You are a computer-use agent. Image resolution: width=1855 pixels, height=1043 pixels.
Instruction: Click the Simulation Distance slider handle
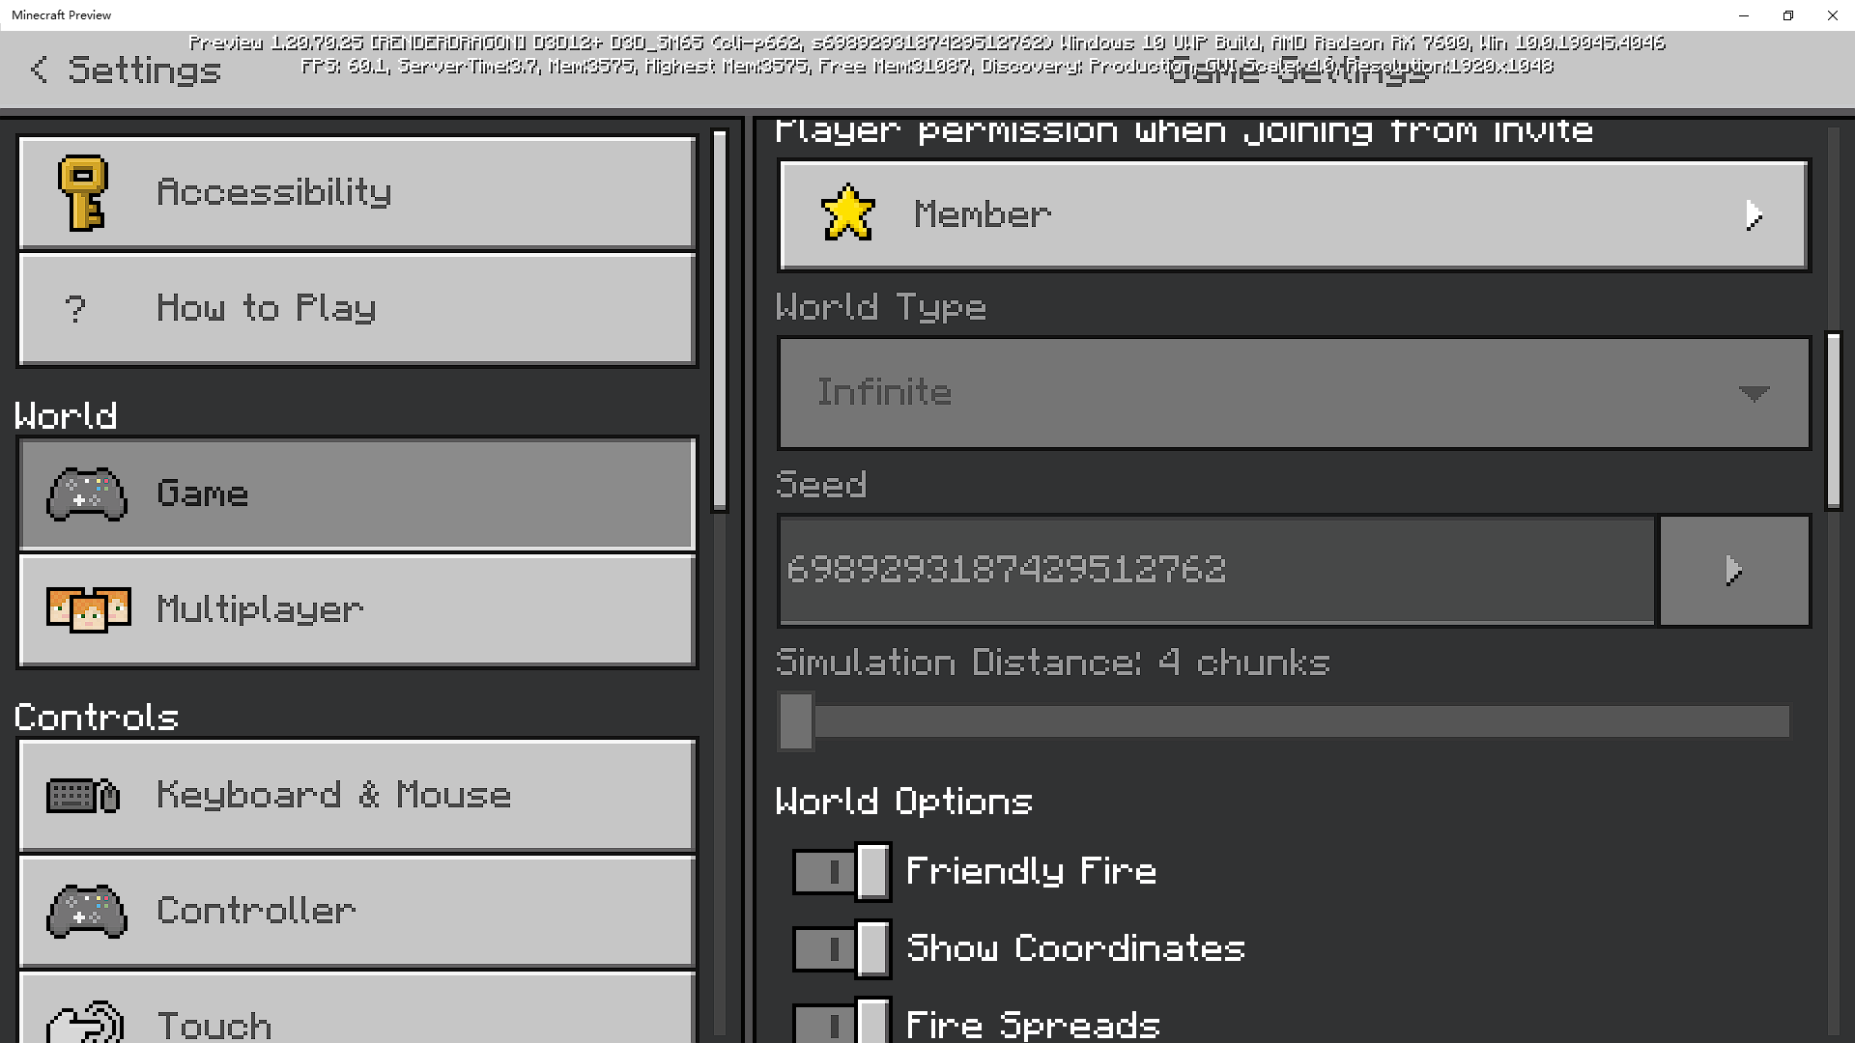tap(796, 721)
